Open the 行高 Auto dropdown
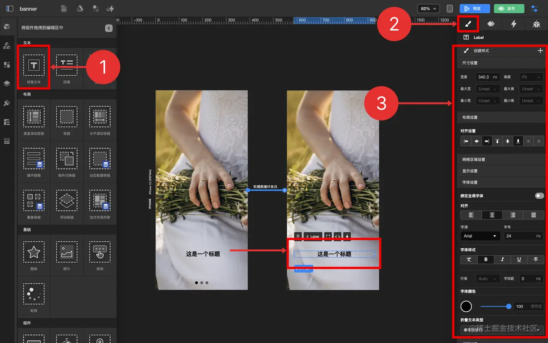The height and width of the screenshot is (343, 548). coord(488,279)
